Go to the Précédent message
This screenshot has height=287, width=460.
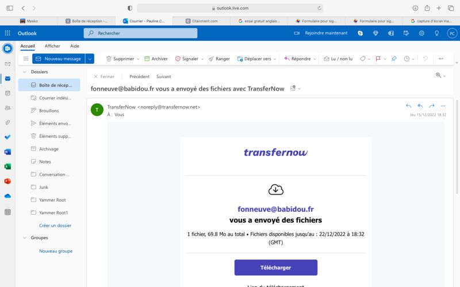point(139,76)
